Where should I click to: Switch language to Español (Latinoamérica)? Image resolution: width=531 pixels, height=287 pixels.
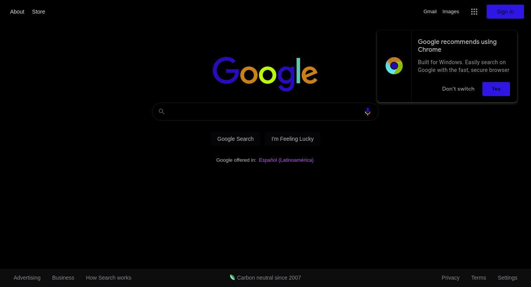point(286,160)
